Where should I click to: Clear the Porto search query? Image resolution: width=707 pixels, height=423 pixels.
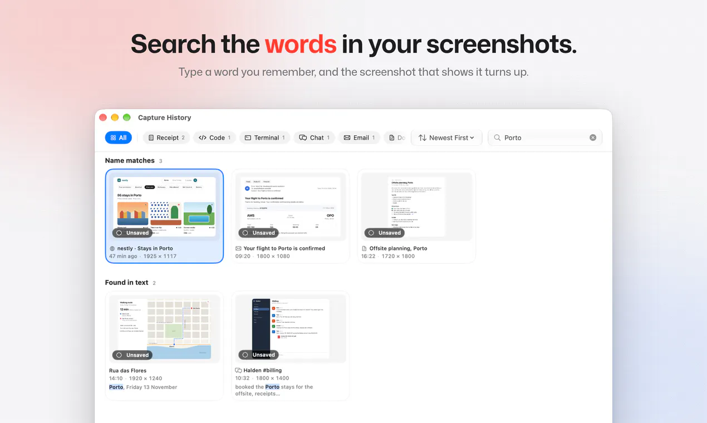coord(593,137)
